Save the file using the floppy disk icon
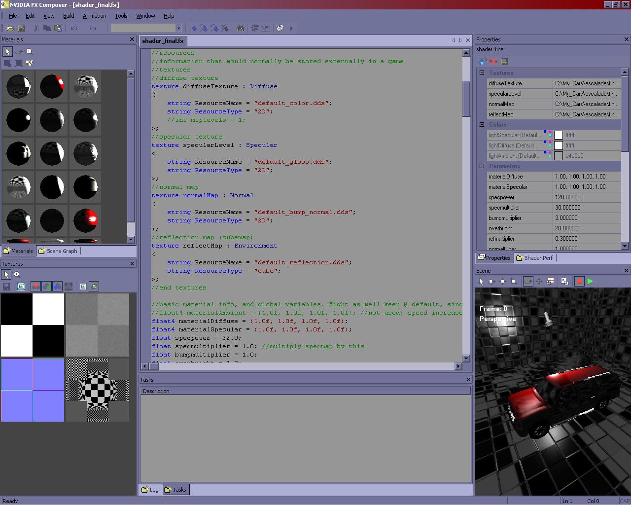The image size is (631, 505). pyautogui.click(x=21, y=28)
